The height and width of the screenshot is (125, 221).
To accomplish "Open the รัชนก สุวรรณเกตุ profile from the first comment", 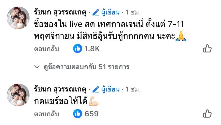I will 60,12.
